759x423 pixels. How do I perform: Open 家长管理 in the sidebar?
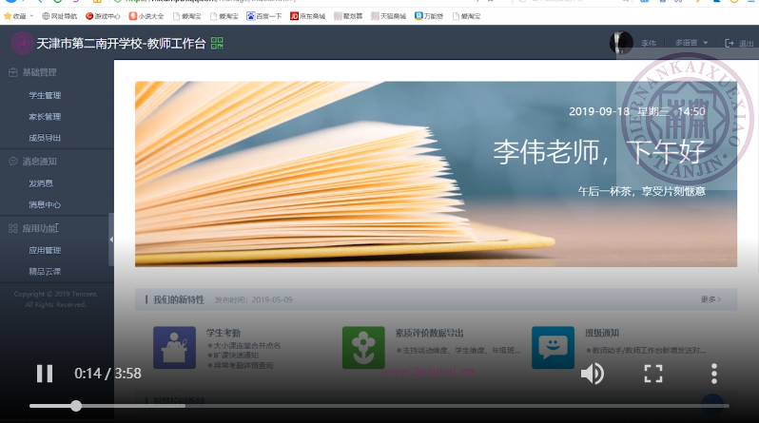click(x=45, y=117)
